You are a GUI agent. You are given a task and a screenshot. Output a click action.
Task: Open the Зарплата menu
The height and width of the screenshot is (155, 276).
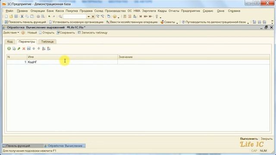(149, 11)
